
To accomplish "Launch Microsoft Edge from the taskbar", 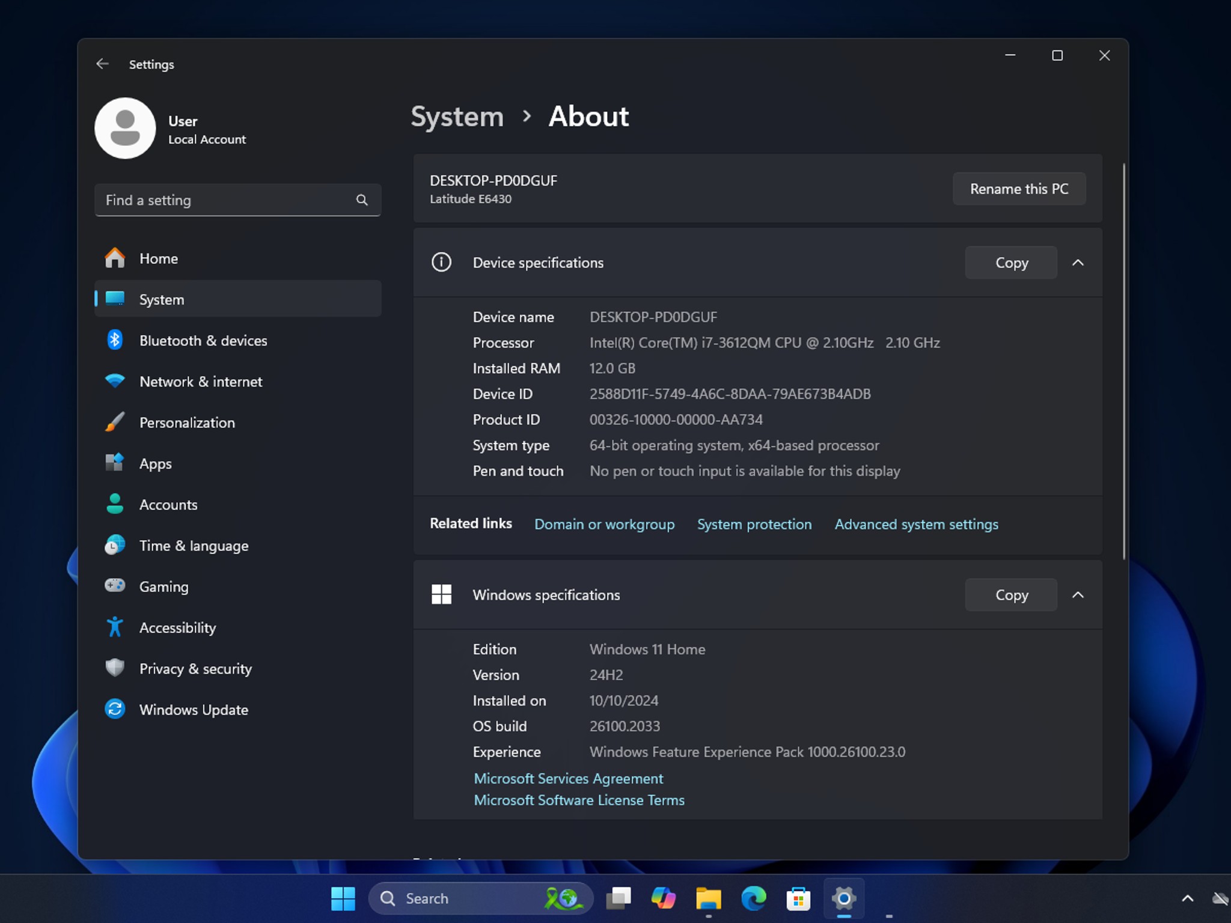I will pos(754,898).
